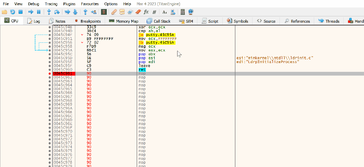Click the A-z character table icon
The image size is (364, 167).
164,12
